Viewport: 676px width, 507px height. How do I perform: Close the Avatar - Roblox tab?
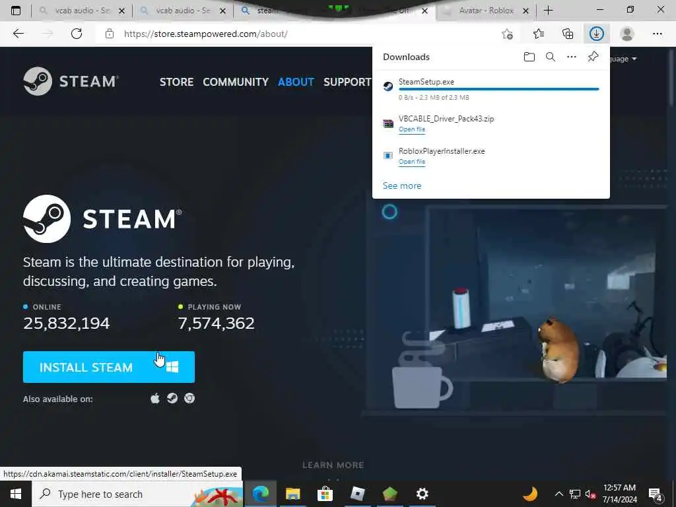pyautogui.click(x=525, y=11)
